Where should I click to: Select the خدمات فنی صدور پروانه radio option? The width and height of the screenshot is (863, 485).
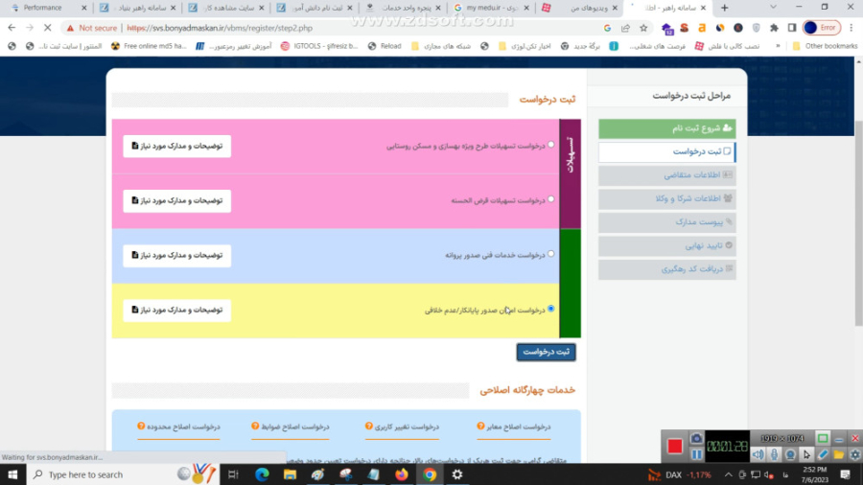(x=550, y=254)
